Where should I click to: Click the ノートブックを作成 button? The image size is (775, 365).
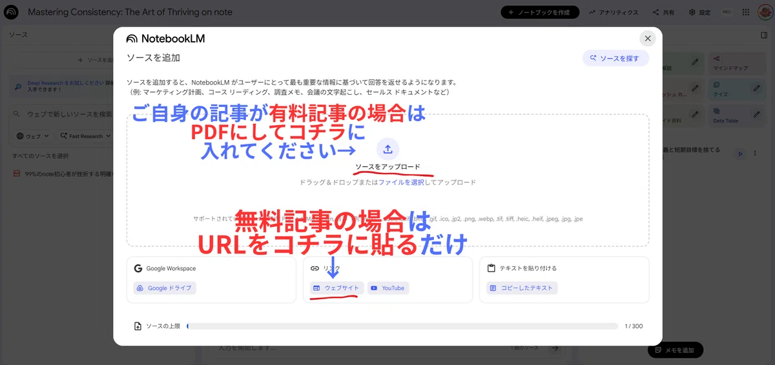pyautogui.click(x=541, y=12)
